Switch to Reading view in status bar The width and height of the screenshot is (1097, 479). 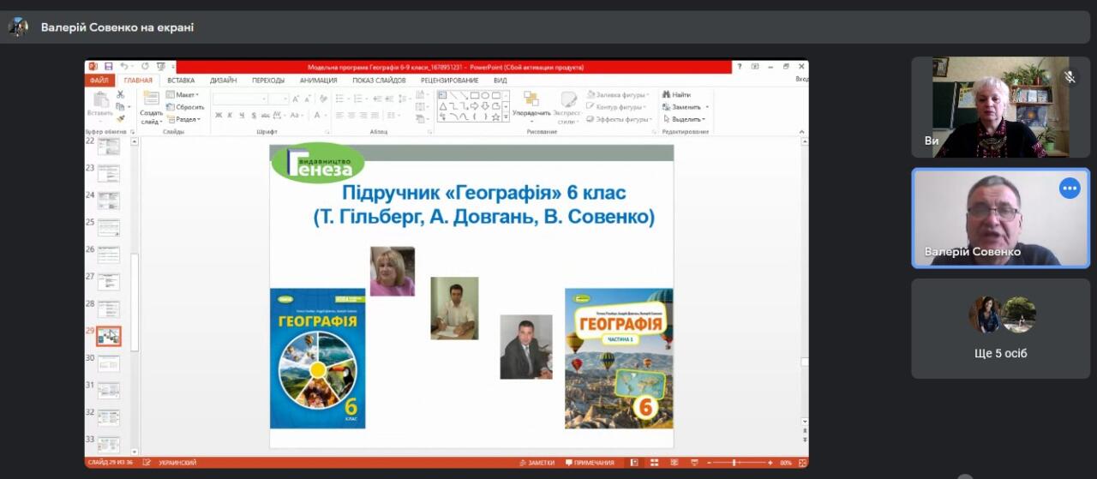click(674, 463)
